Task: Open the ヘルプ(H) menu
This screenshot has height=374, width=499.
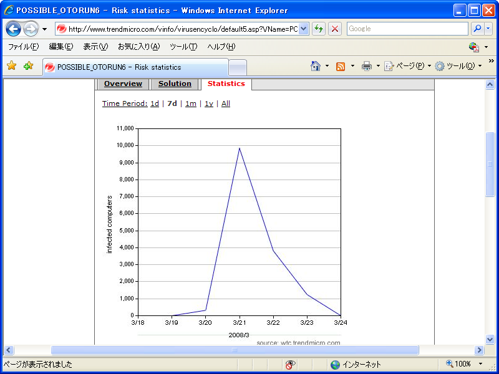Action: pos(221,47)
